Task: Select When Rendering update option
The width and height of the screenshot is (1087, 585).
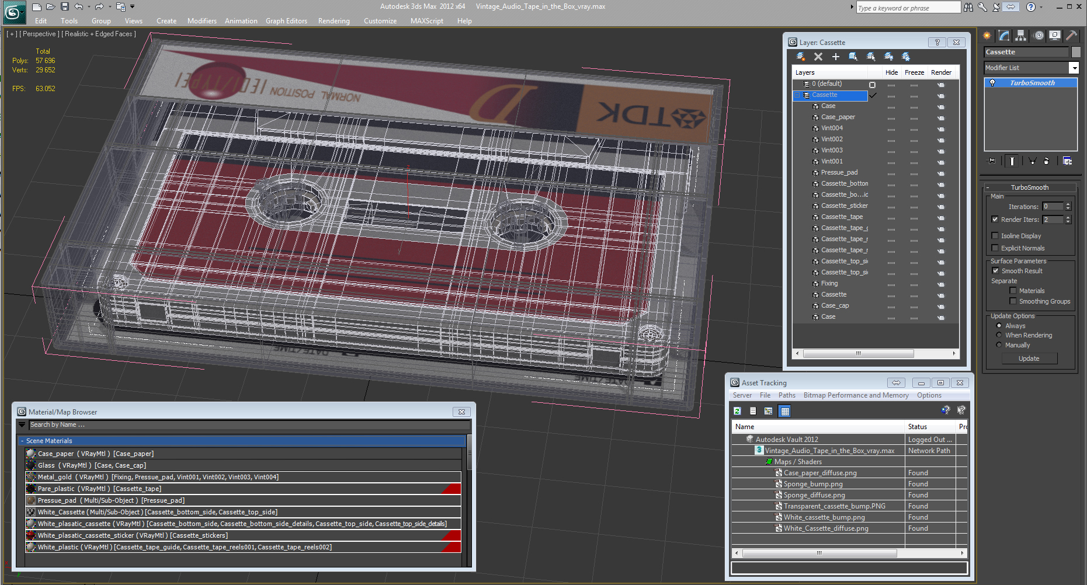Action: pos(999,335)
